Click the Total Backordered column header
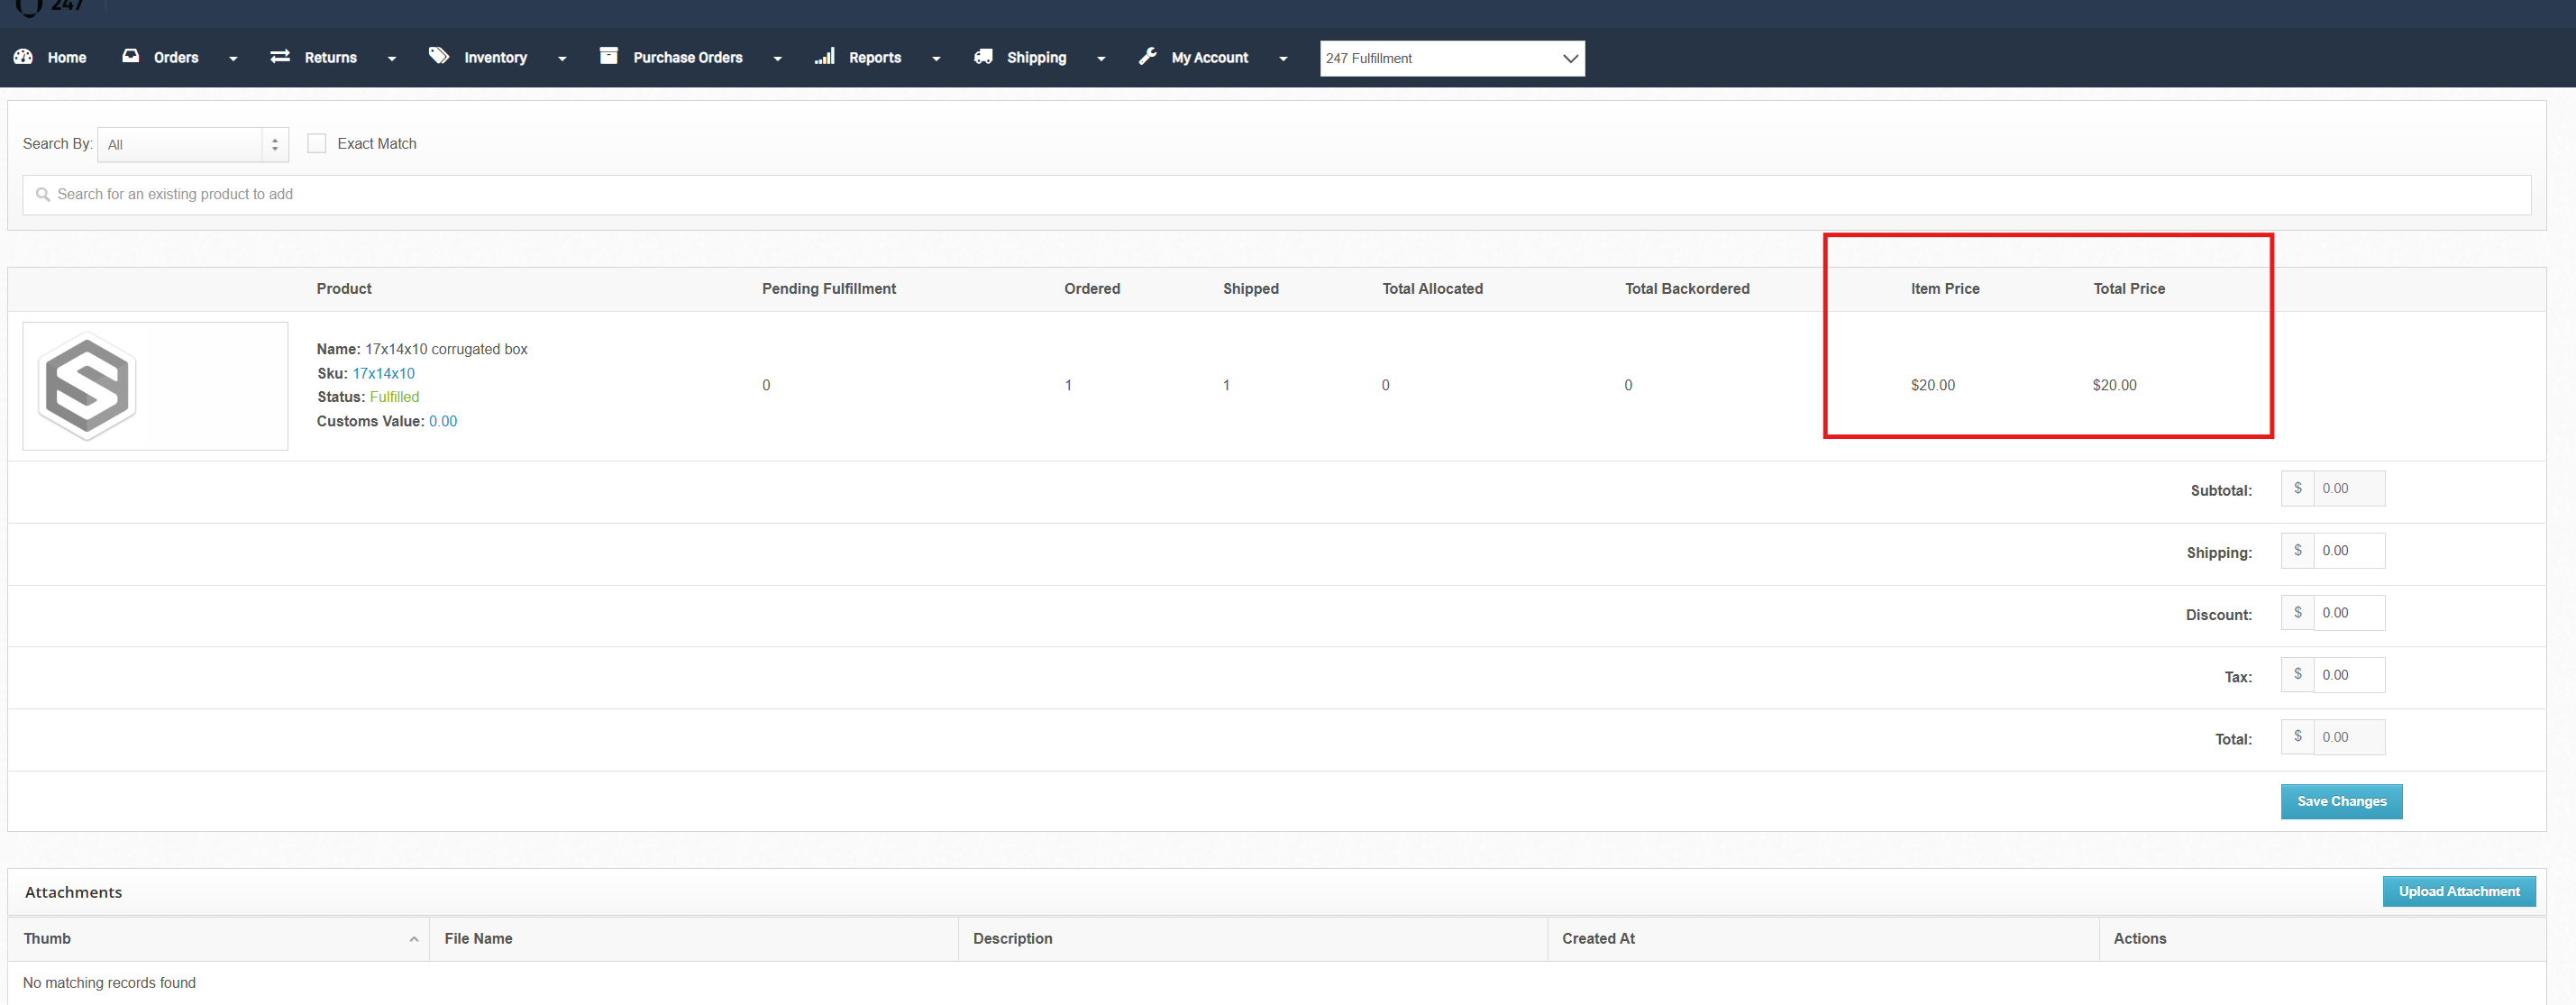Viewport: 2576px width, 1005px height. [1687, 289]
